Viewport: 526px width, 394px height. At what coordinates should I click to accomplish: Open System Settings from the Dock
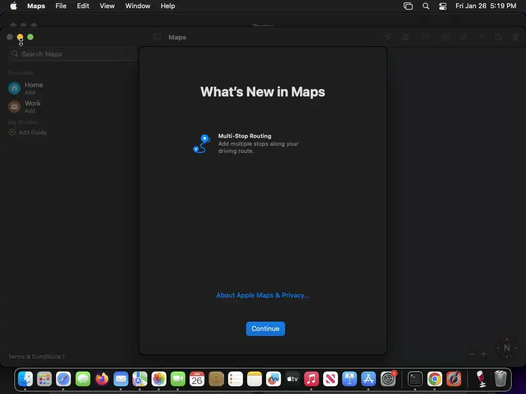click(388, 379)
